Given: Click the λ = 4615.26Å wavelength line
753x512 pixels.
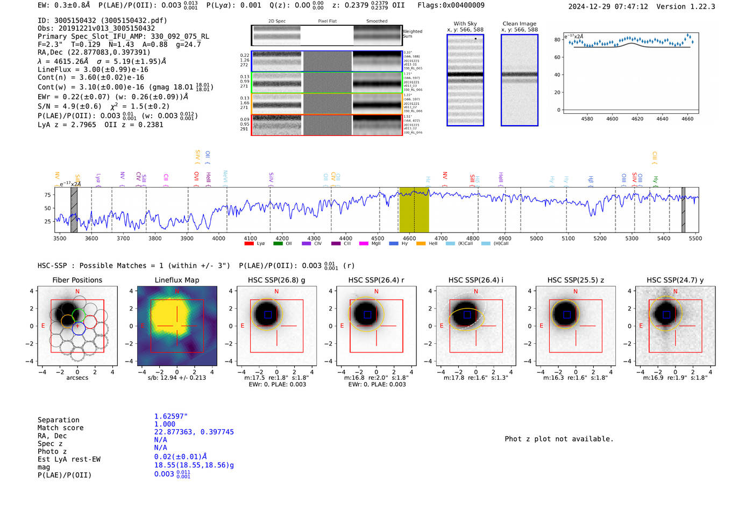Looking at the screenshot, I should [102, 61].
